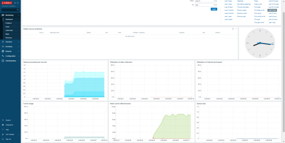Click the scrollbar up arrow
The height and width of the screenshot is (143, 285).
point(284,1)
